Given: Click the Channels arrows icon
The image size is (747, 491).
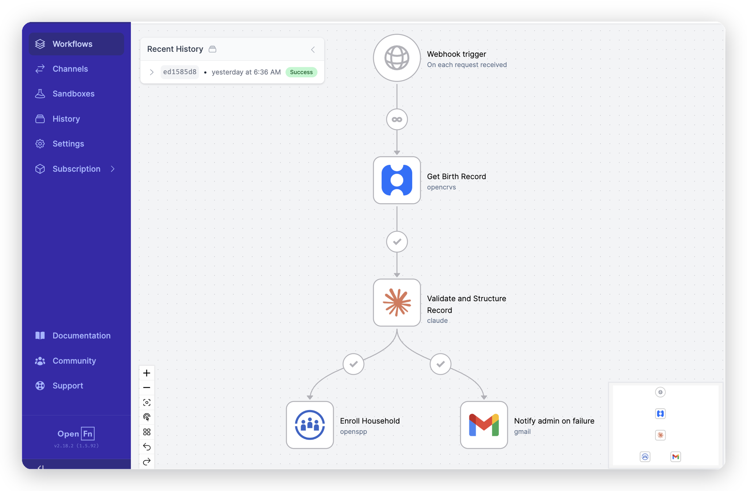Looking at the screenshot, I should (40, 69).
